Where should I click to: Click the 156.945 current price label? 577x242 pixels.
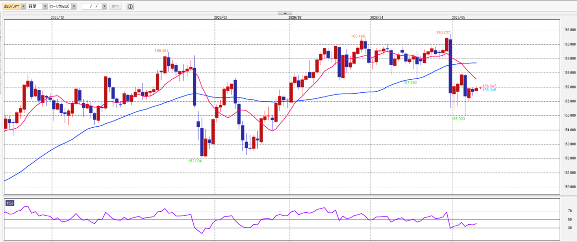point(489,90)
